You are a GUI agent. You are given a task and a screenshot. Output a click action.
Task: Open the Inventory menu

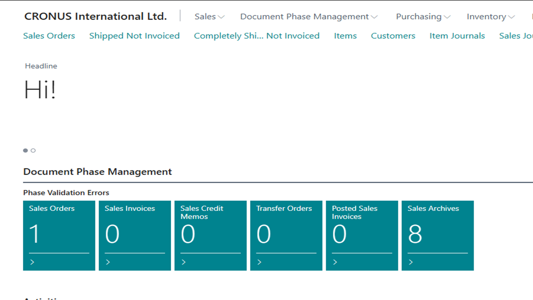click(490, 17)
